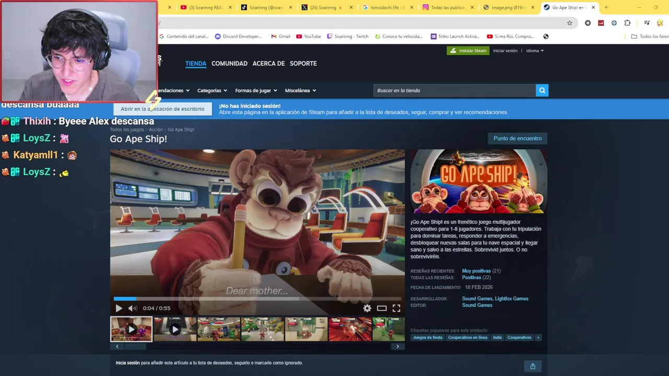Open the Punto de encuentro button
This screenshot has height=376, width=669.
coord(517,138)
